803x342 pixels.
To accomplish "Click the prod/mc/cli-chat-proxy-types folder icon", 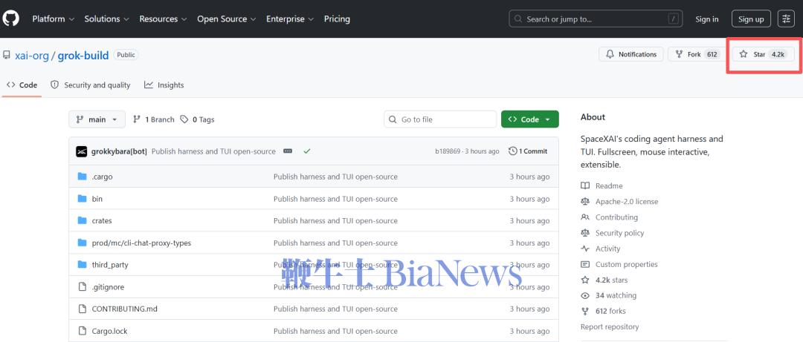I will 82,243.
